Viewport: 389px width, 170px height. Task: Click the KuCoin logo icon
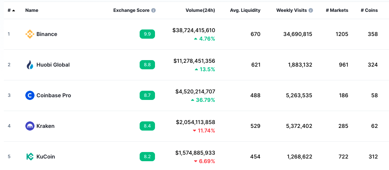click(30, 157)
